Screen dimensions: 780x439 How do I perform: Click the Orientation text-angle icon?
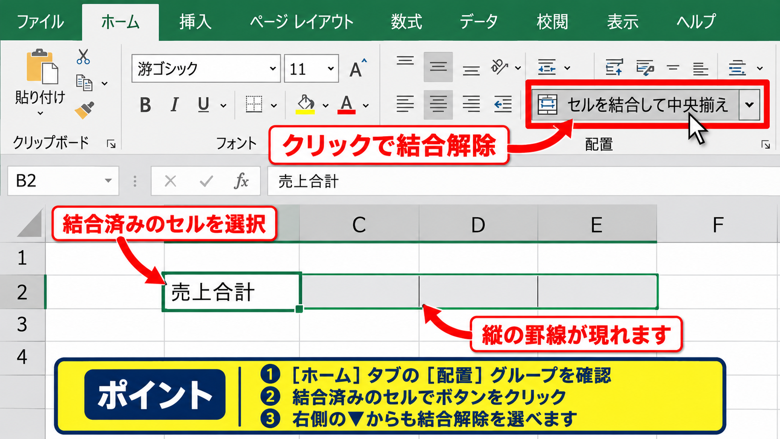coord(500,67)
